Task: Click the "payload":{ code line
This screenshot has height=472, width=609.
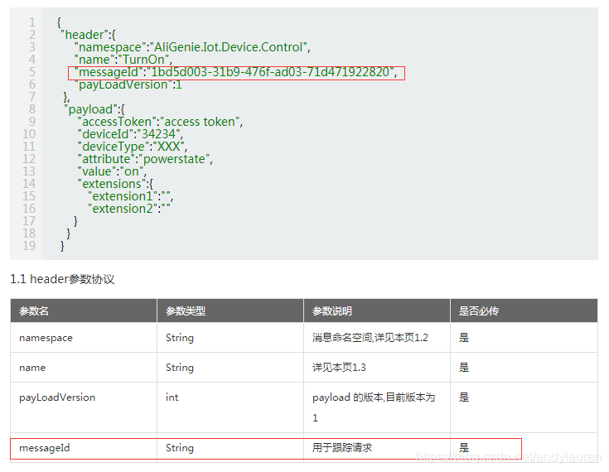Action: click(x=94, y=109)
